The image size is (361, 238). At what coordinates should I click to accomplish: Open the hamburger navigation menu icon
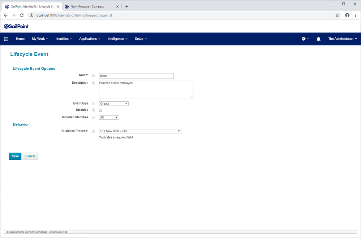point(6,39)
